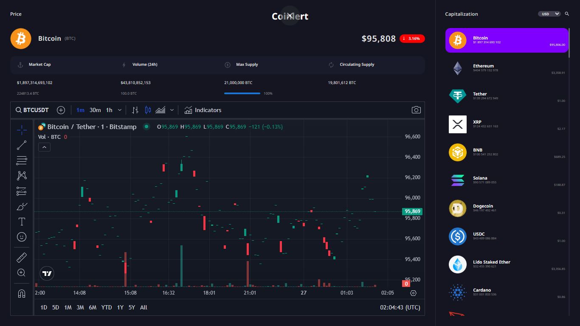Switch to candlestick chart style
Viewport: 580px width, 326px height.
(148, 110)
